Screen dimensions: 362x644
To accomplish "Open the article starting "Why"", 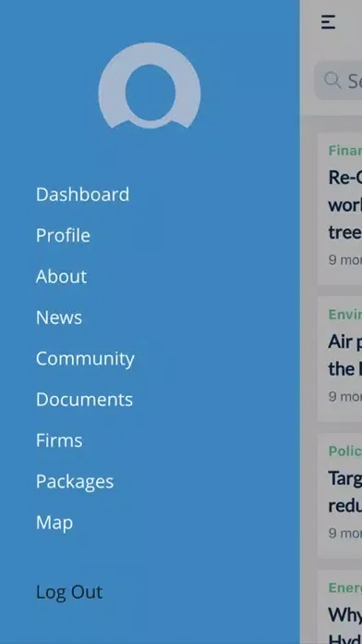I will click(x=340, y=607).
